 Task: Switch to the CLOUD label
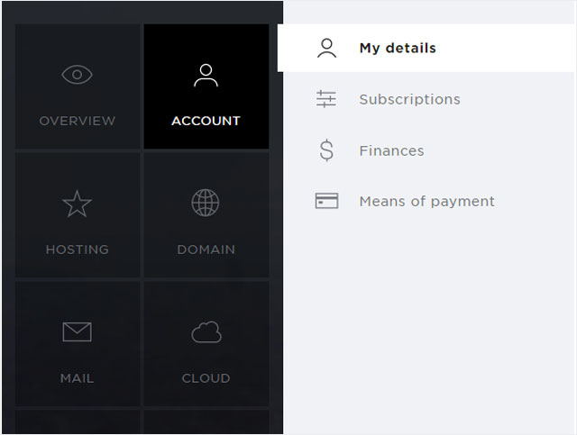point(206,378)
